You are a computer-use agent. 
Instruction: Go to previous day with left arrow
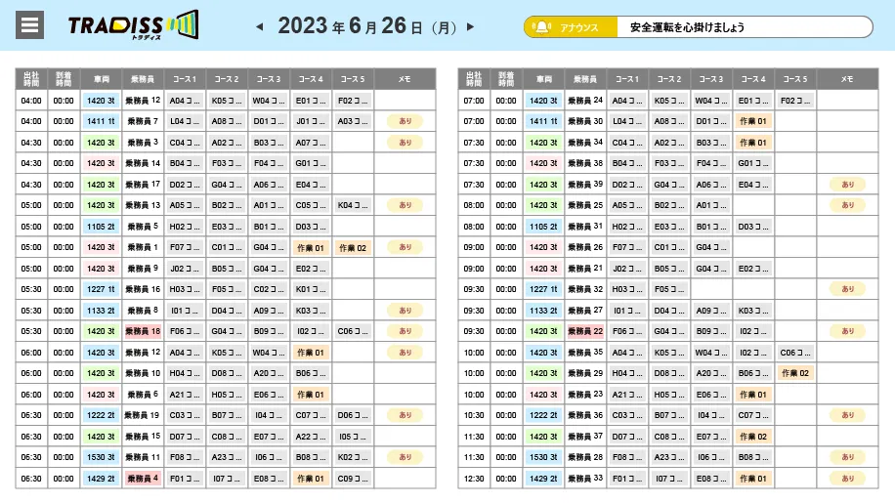(259, 26)
